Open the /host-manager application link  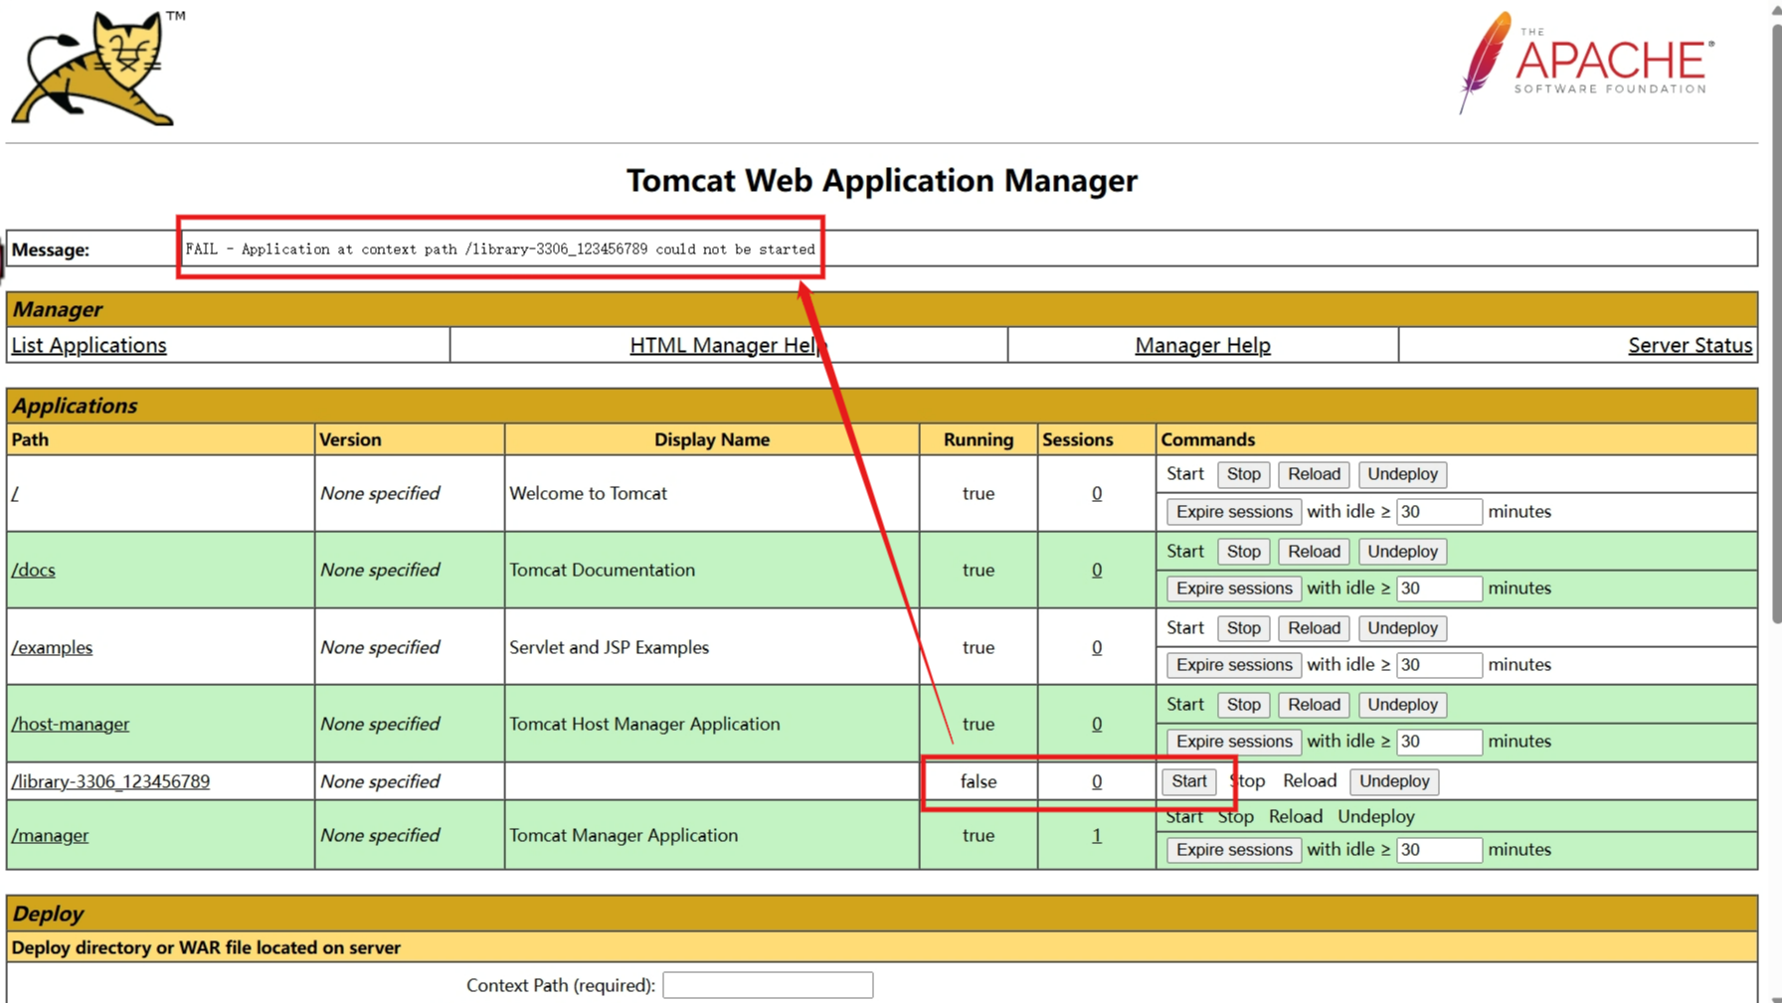click(70, 724)
